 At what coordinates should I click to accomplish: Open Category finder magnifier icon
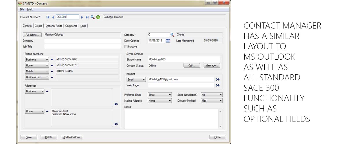click(172, 35)
